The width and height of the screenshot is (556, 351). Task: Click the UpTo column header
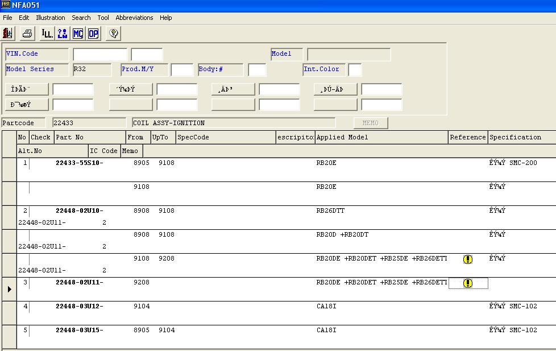(x=163, y=137)
